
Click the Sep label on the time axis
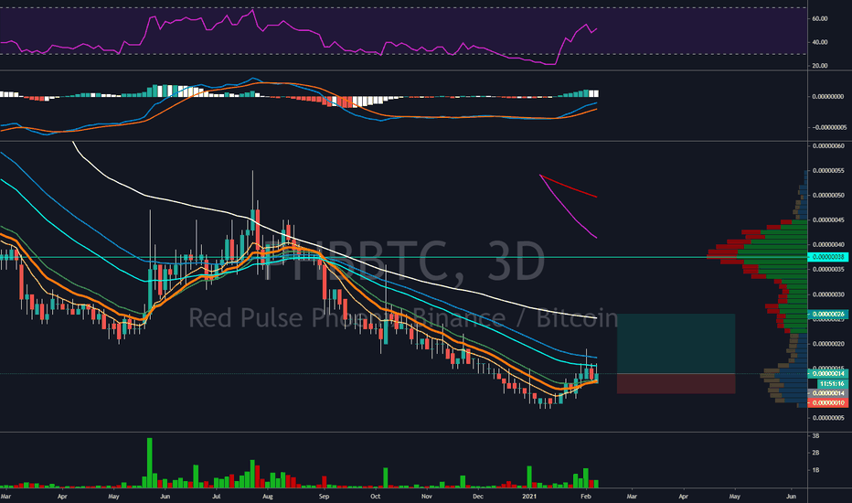[324, 497]
